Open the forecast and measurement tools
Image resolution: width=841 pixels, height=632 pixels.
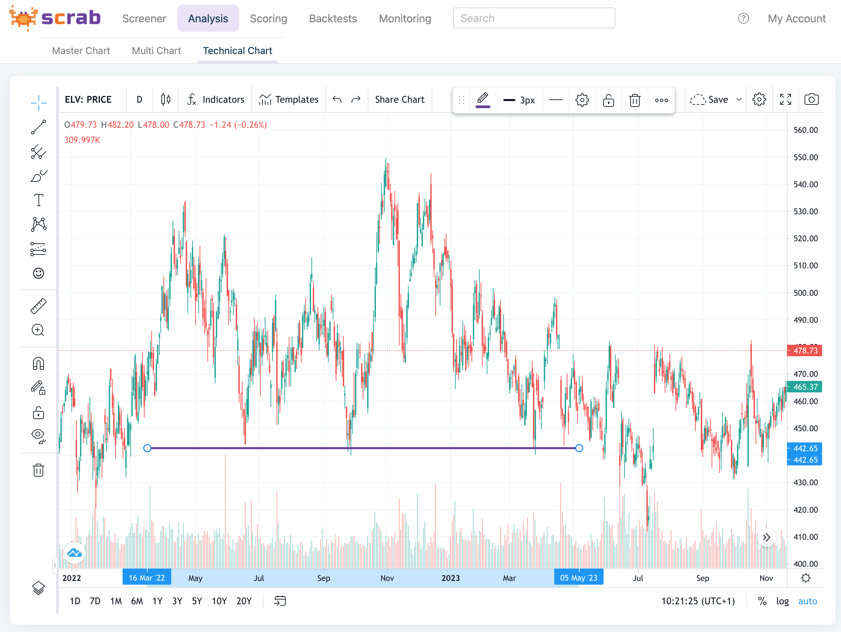tap(39, 249)
